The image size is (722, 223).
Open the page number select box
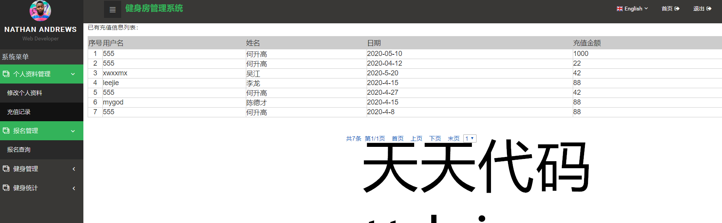(x=470, y=139)
